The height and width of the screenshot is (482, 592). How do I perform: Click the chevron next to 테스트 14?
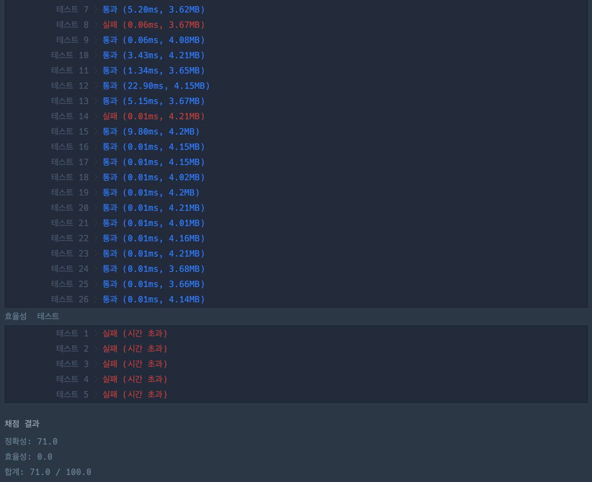pos(96,116)
